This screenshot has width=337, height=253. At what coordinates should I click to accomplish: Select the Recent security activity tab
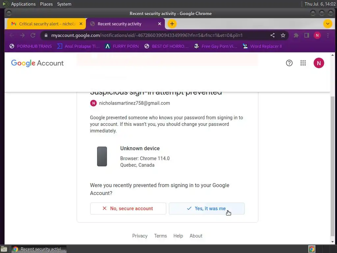pyautogui.click(x=125, y=24)
